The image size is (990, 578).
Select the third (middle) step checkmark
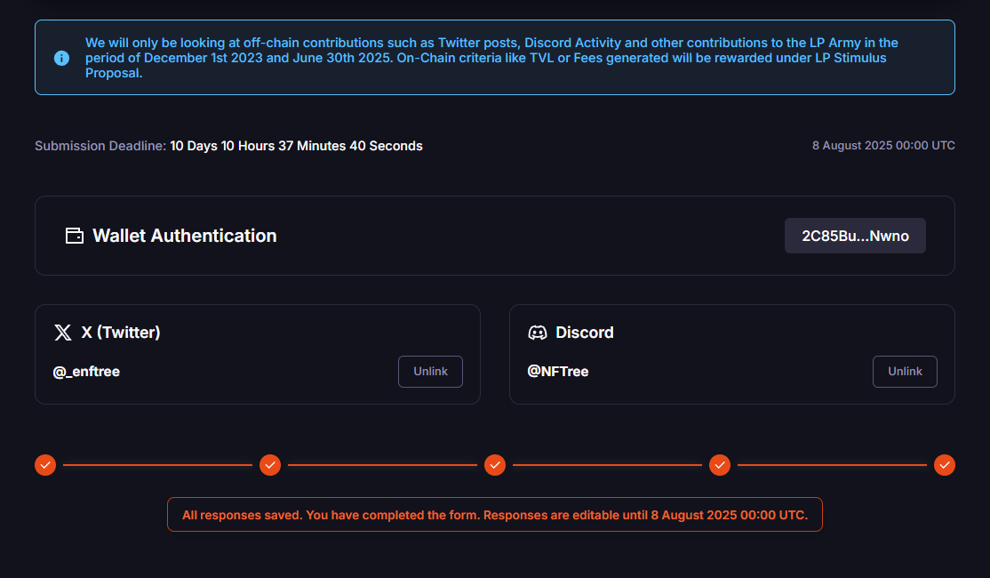[495, 465]
